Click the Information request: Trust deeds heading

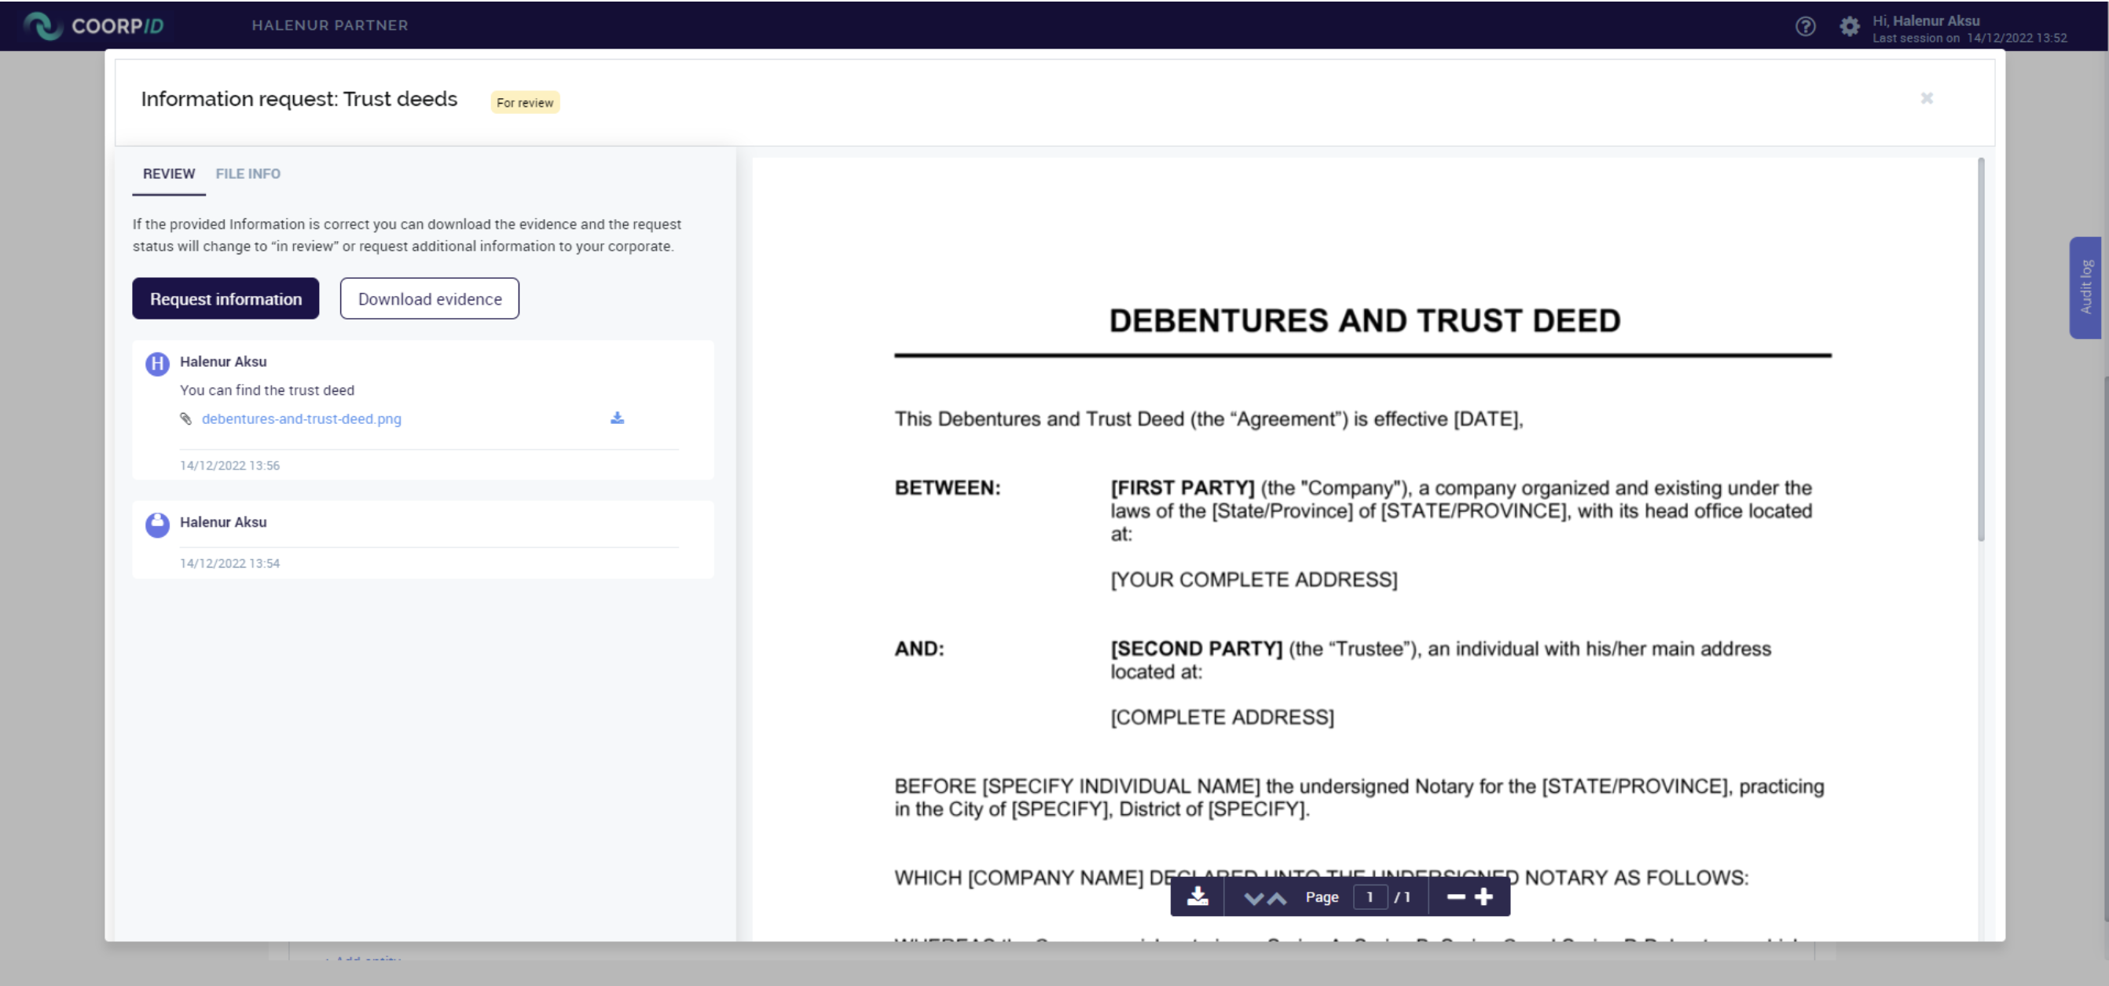(299, 99)
